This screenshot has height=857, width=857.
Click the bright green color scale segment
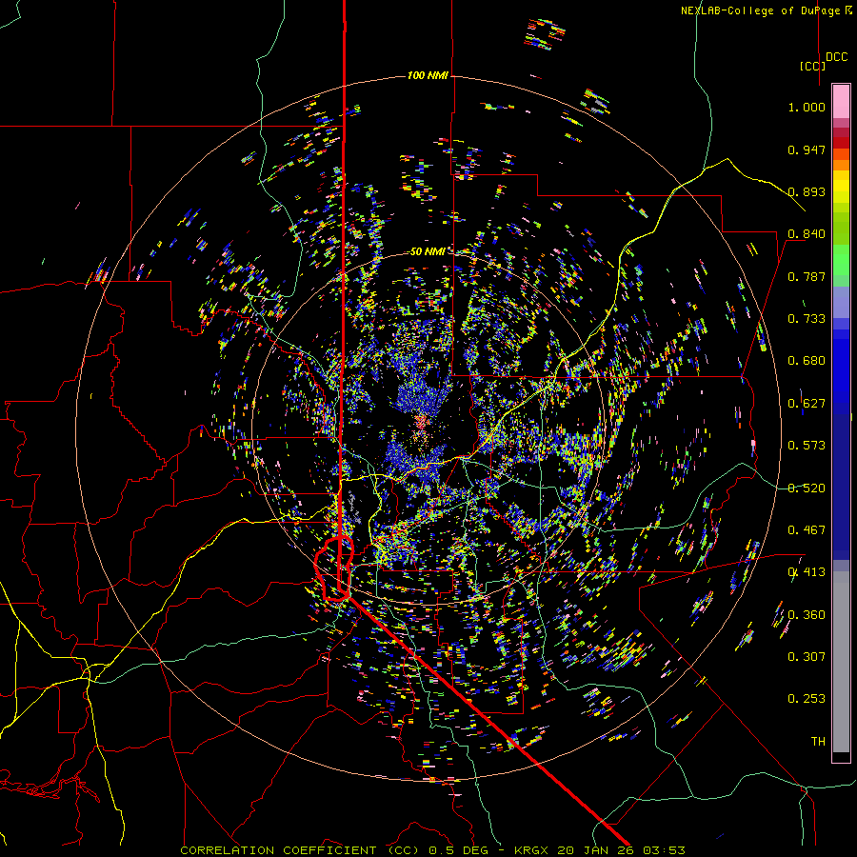point(841,260)
